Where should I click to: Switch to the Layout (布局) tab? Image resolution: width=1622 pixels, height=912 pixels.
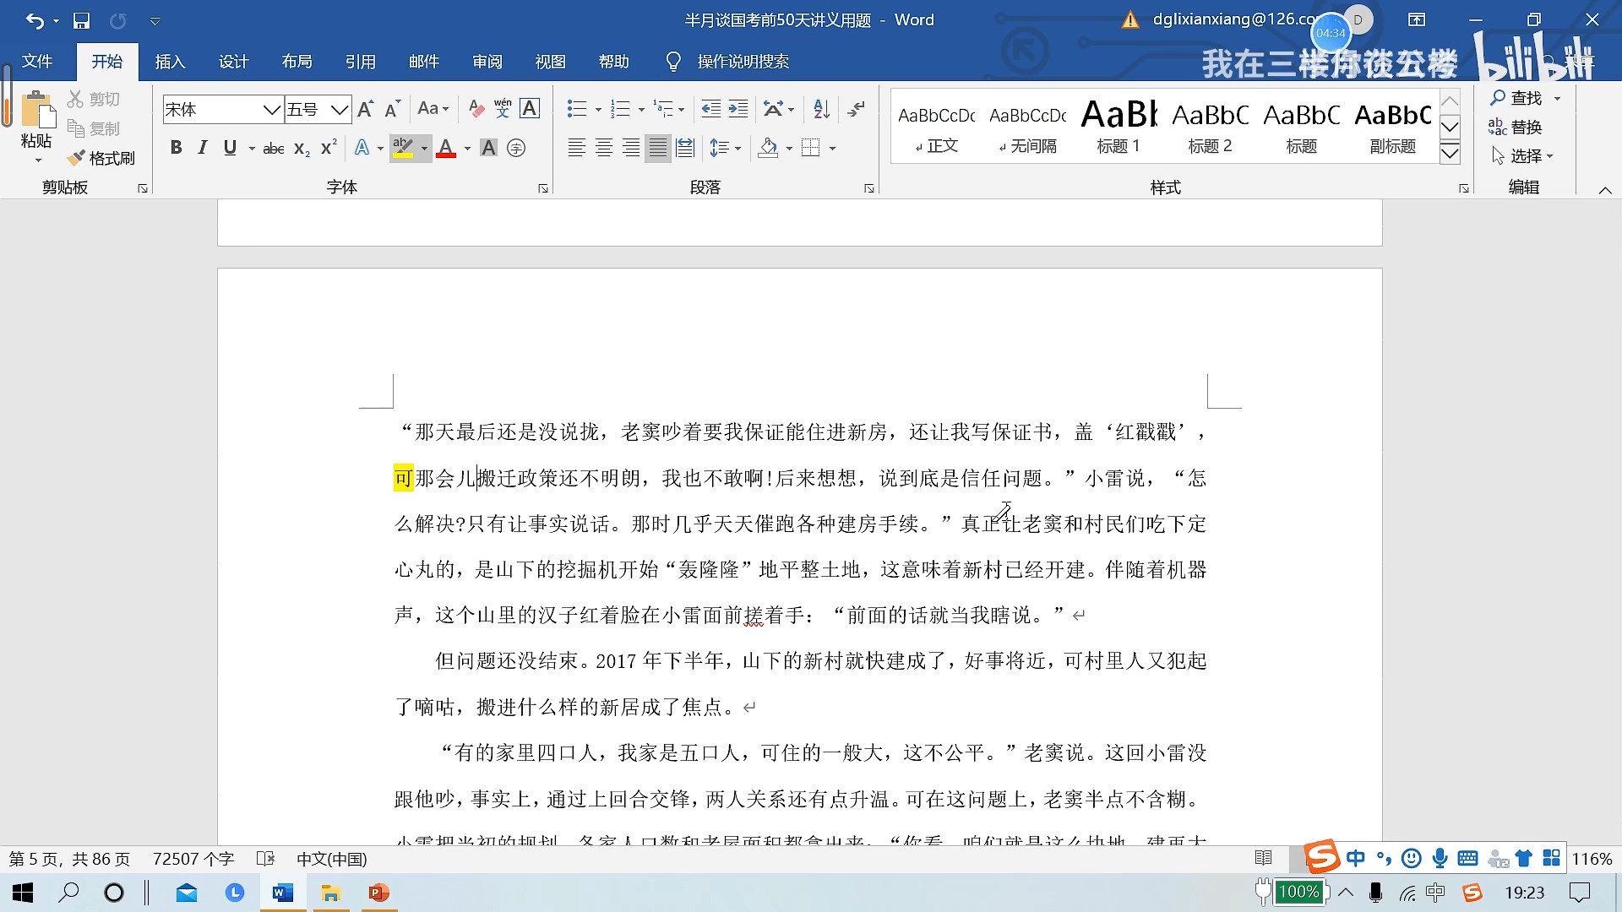pos(297,62)
